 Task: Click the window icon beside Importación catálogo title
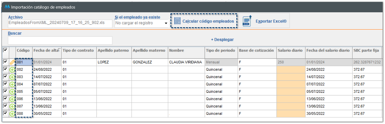pos(7,7)
